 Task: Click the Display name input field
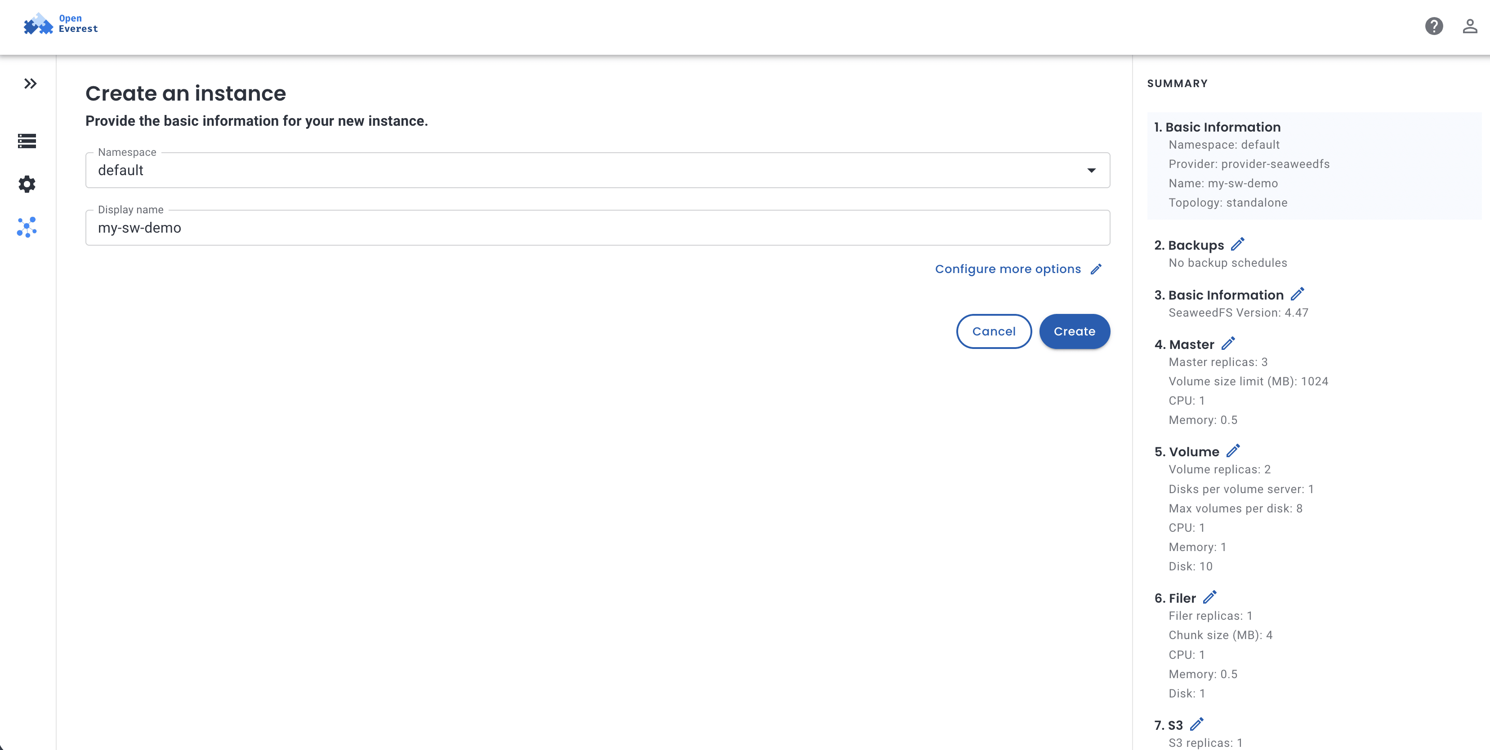[x=598, y=228]
